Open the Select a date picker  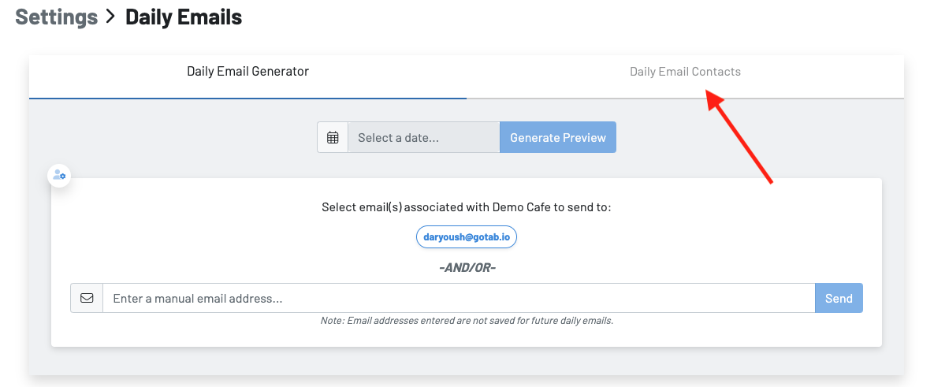click(x=423, y=137)
